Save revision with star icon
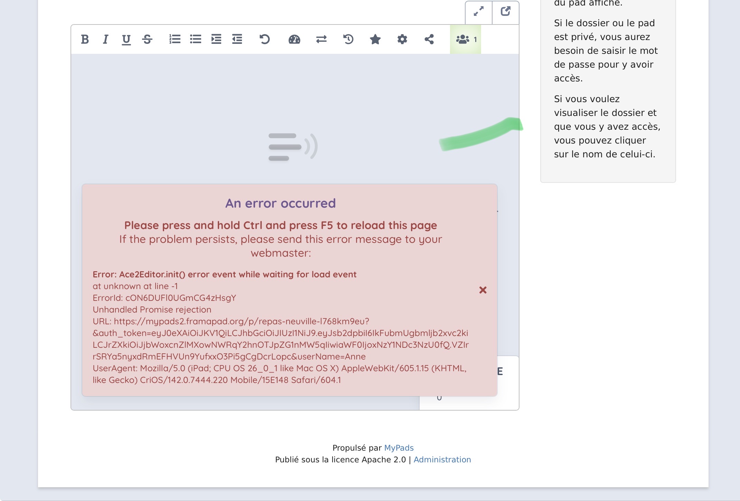This screenshot has width=740, height=501. (375, 39)
